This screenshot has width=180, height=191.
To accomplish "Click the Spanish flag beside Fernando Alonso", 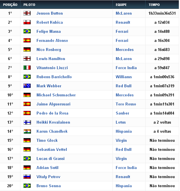I will coord(27,40).
